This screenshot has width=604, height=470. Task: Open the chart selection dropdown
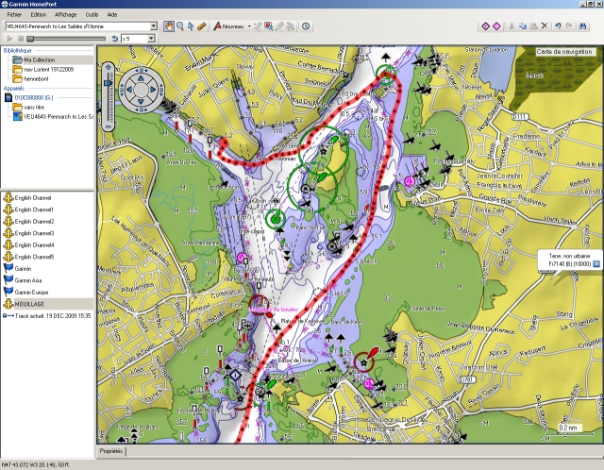[x=153, y=26]
